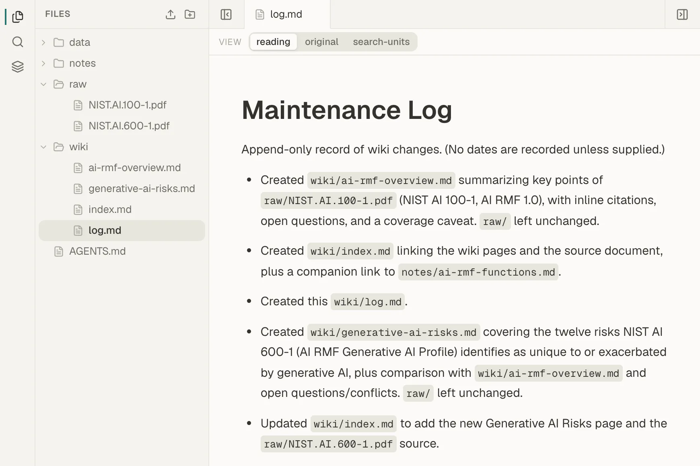700x466 pixels.
Task: Collapse the wiki folder chevron
Action: pyautogui.click(x=43, y=147)
